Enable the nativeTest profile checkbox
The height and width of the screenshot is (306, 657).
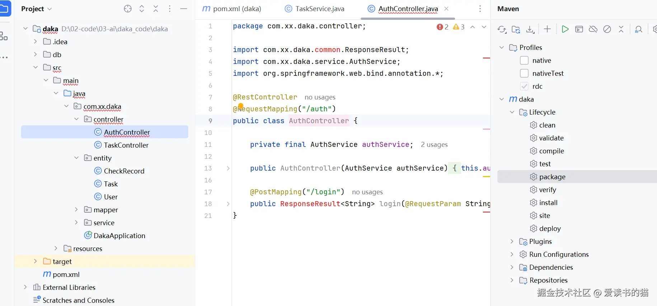524,73
